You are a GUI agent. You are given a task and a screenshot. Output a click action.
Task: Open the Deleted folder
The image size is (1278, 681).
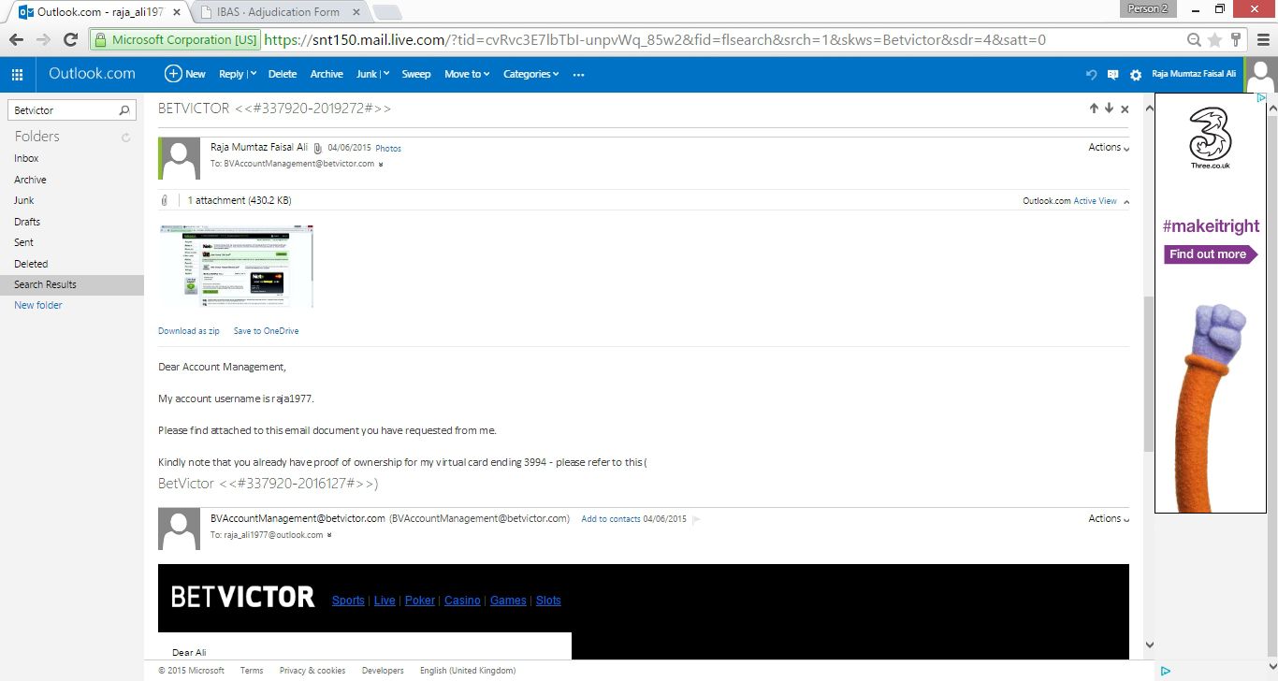click(31, 264)
